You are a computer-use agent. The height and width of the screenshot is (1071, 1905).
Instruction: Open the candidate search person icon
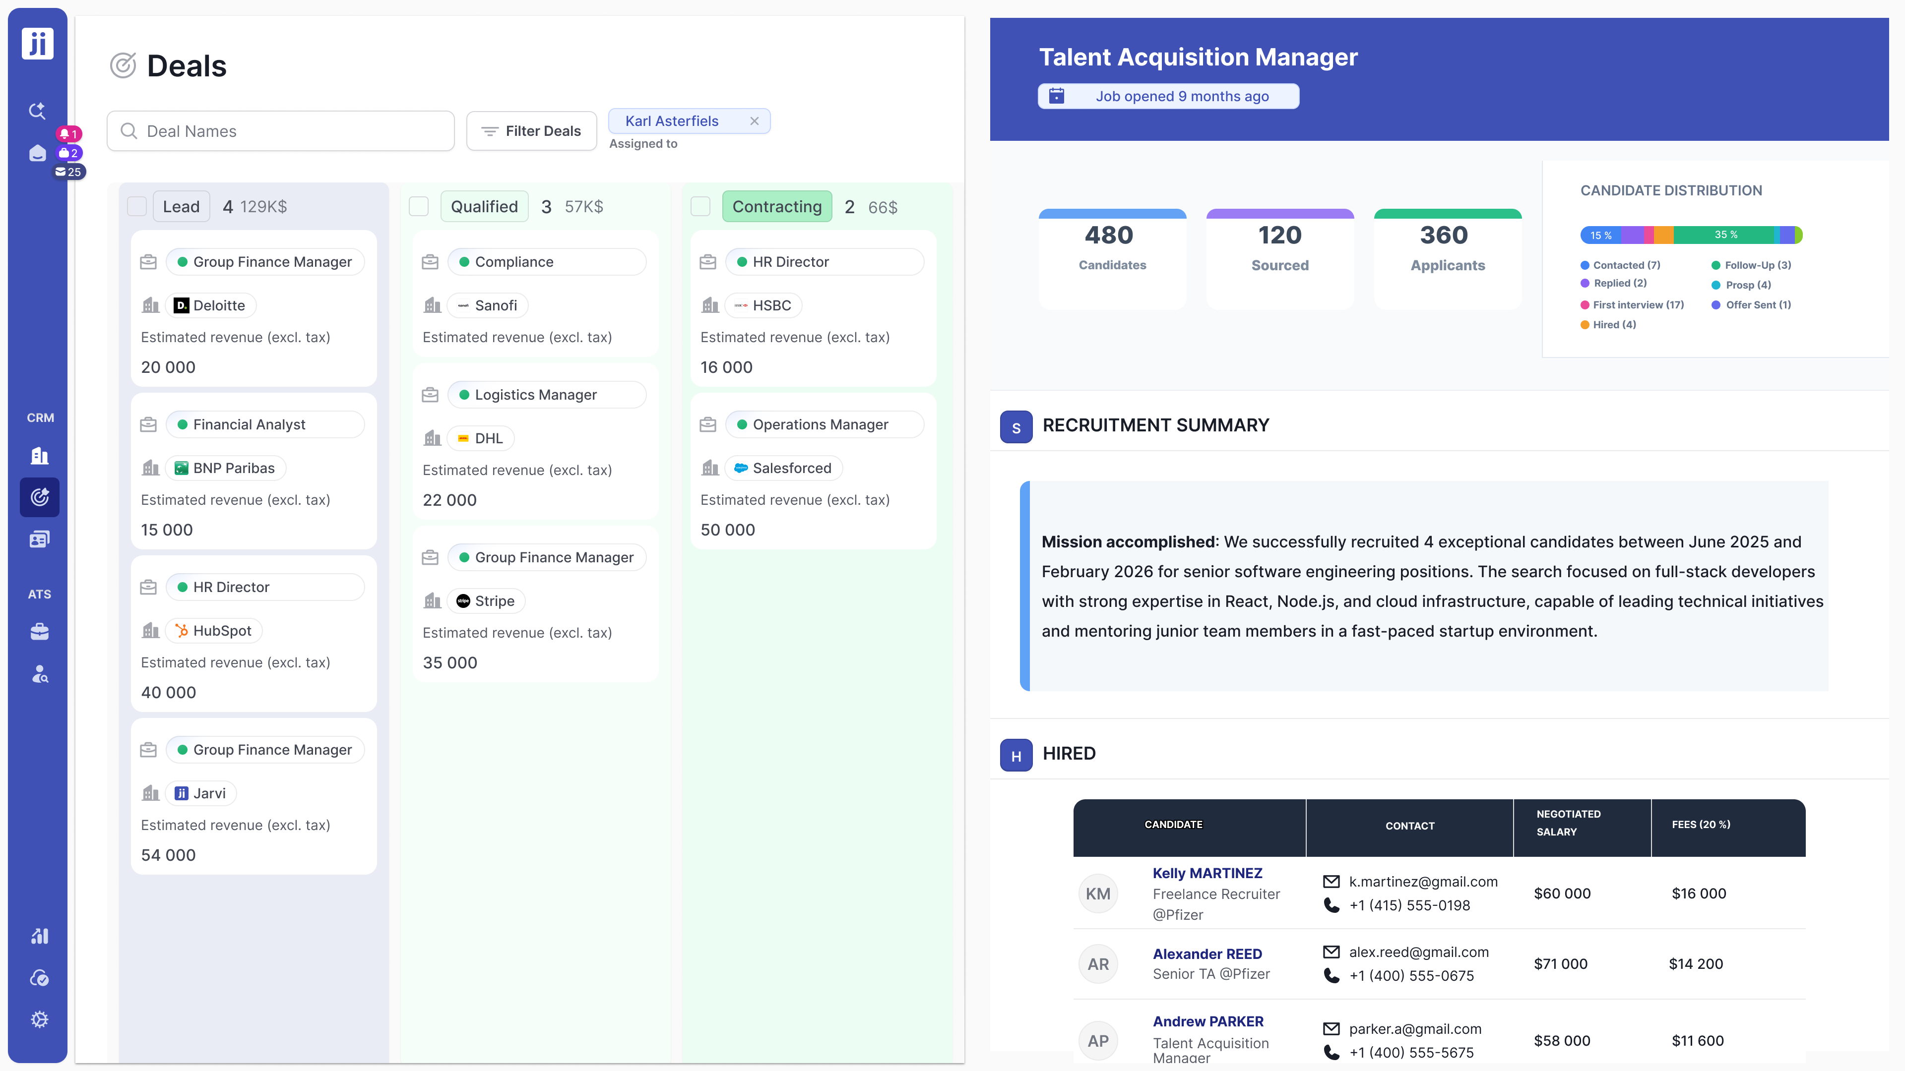(40, 673)
